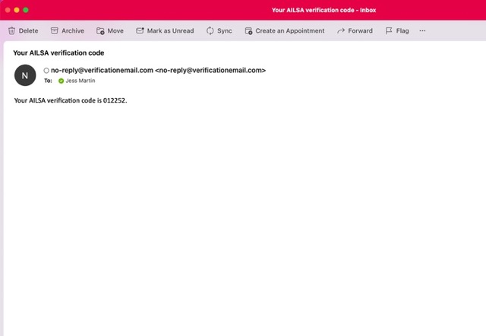This screenshot has height=336, width=486.
Task: Click the Delete label in toolbar
Action: [x=29, y=30]
